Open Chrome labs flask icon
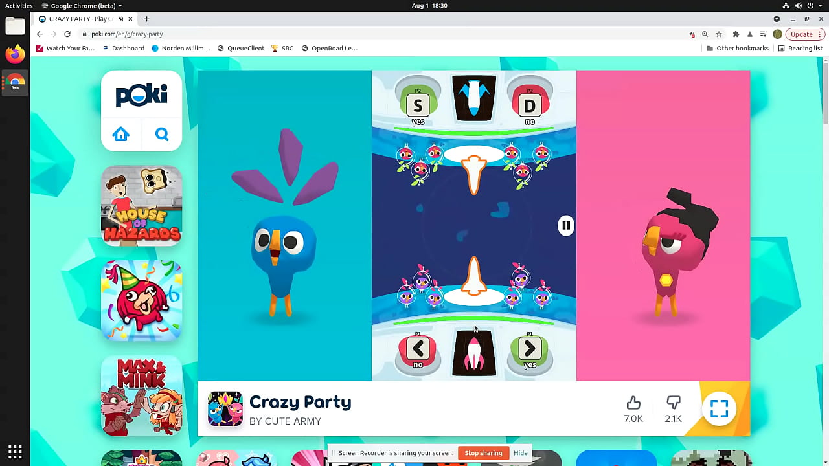Screen dimensions: 829x466 point(750,34)
